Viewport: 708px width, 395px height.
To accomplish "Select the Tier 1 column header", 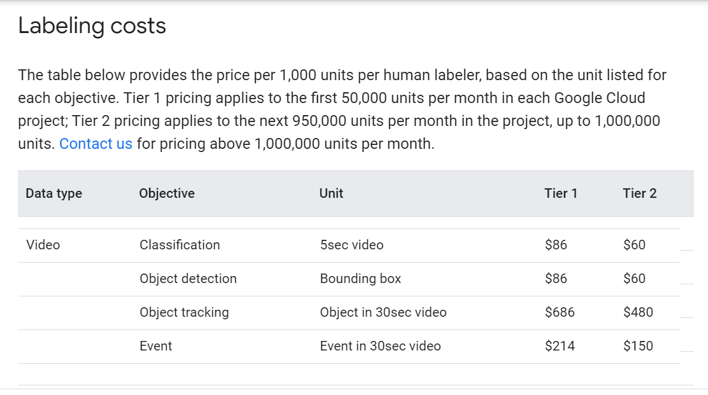I will [x=561, y=193].
